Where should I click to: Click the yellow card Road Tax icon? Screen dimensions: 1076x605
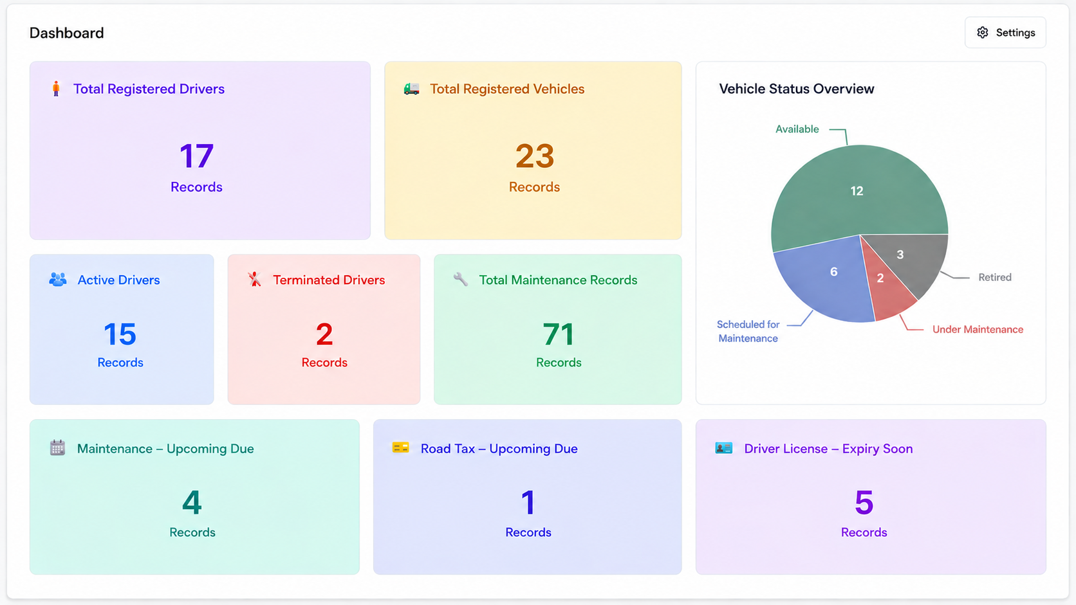(x=401, y=447)
